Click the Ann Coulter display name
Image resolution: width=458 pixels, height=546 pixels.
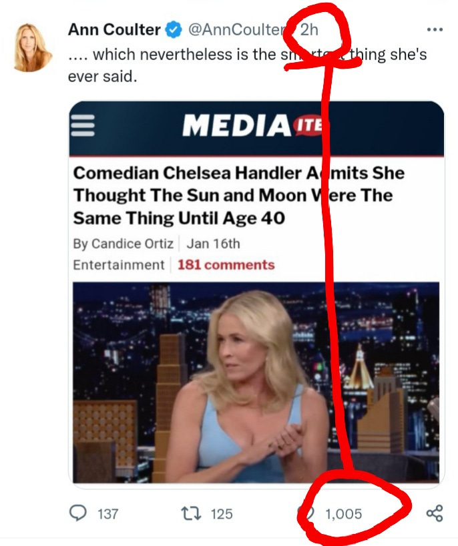(114, 29)
